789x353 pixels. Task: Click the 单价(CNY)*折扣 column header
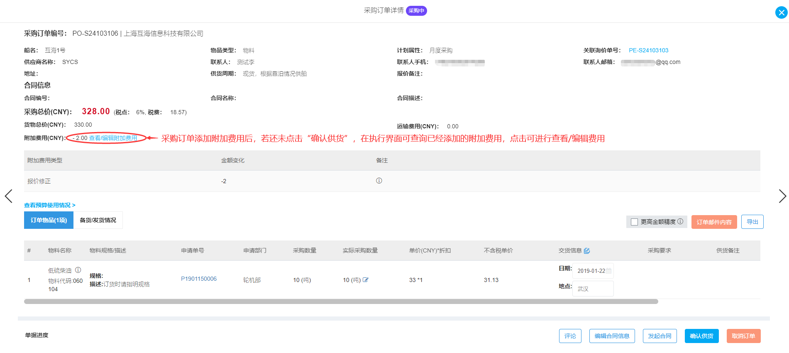point(430,250)
